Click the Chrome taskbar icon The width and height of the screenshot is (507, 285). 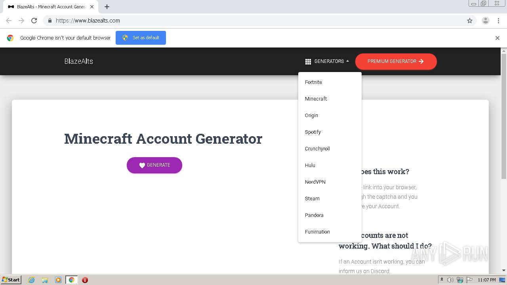click(x=72, y=280)
